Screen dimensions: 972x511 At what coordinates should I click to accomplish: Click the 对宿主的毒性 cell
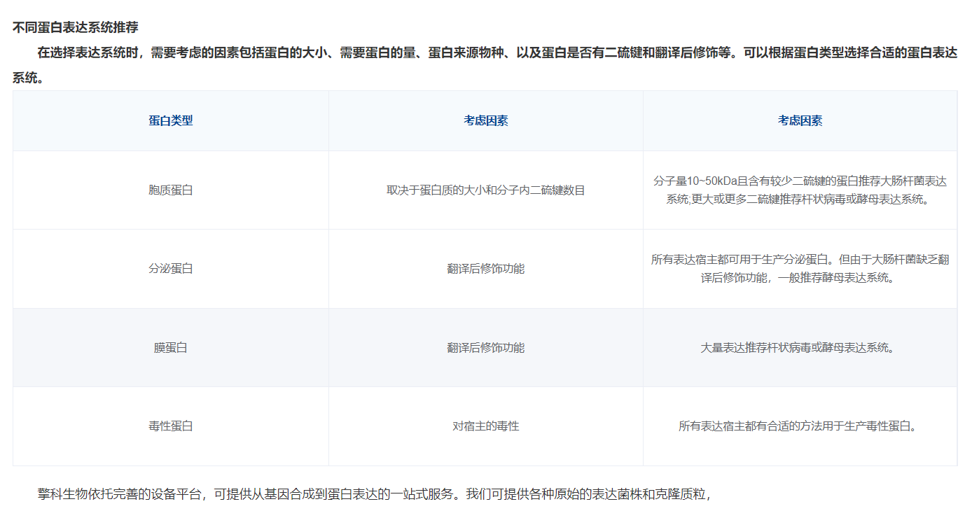(x=485, y=426)
